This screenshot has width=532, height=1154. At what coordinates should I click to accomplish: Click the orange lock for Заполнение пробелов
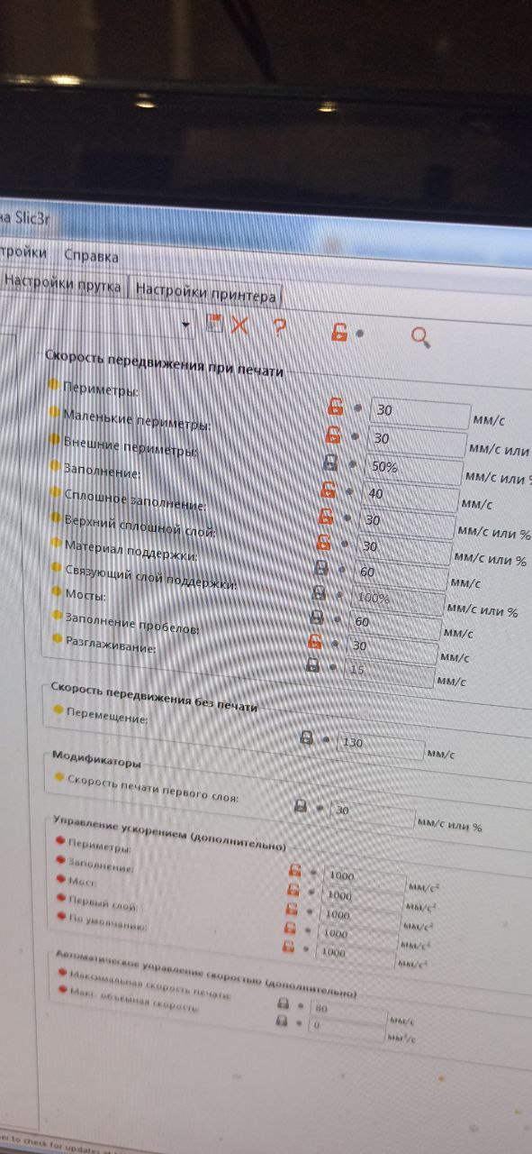(314, 642)
